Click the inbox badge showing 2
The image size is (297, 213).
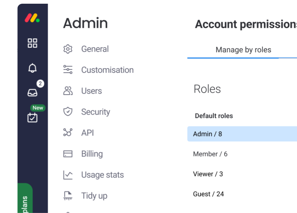40,83
